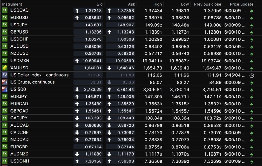Click the gold bar icon for XAUUSD
This screenshot has height=166, width=262.
(x=5, y=68)
